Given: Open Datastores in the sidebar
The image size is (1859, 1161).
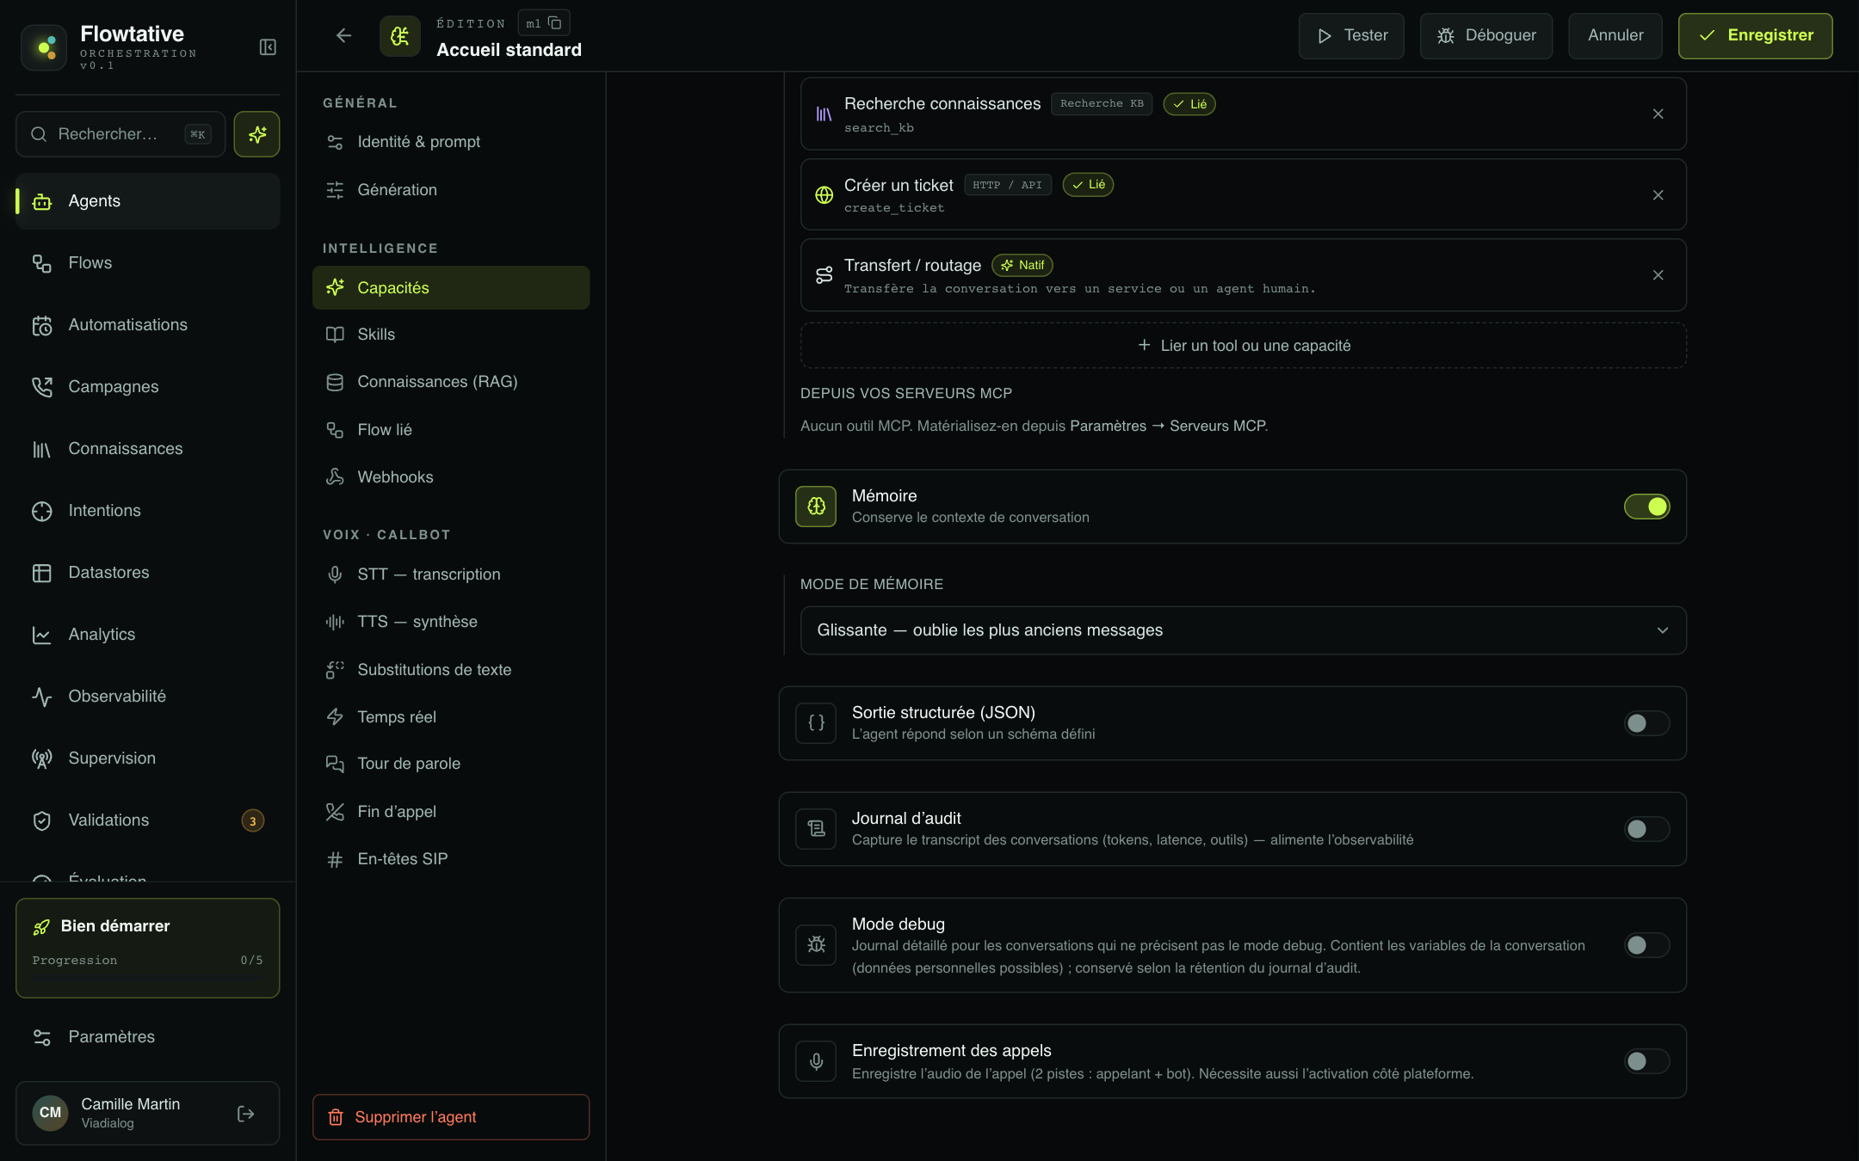Looking at the screenshot, I should tap(147, 573).
